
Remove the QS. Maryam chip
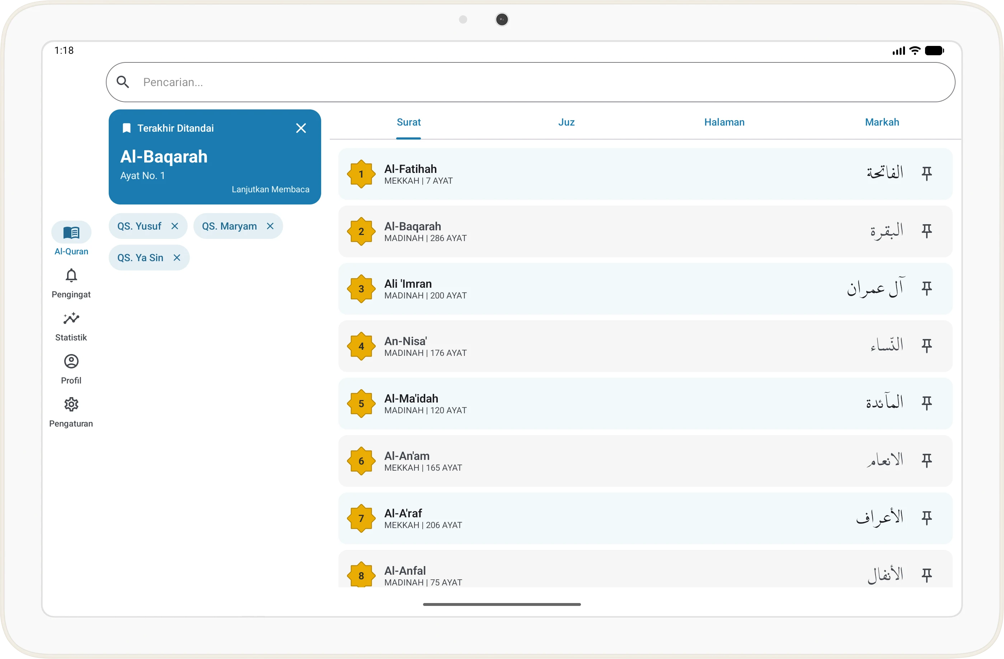click(x=270, y=226)
